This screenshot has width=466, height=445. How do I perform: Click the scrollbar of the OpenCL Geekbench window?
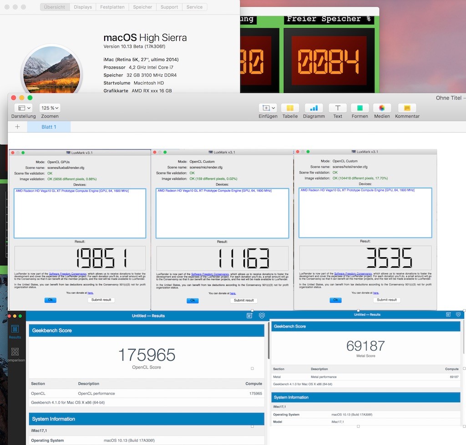coord(268,341)
